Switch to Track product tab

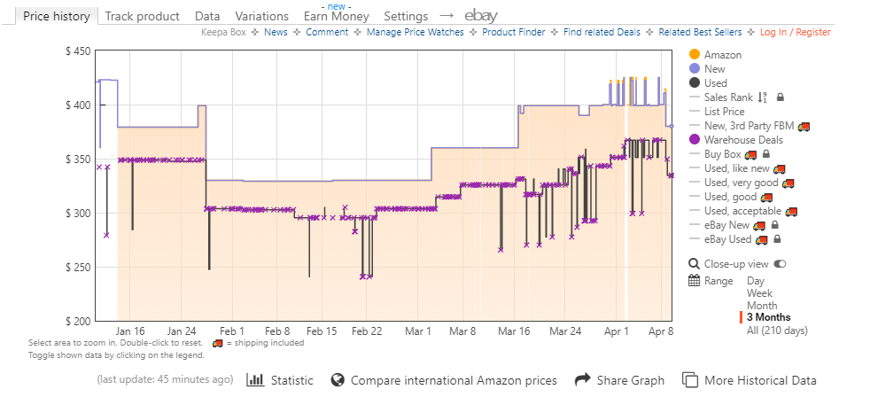[142, 16]
